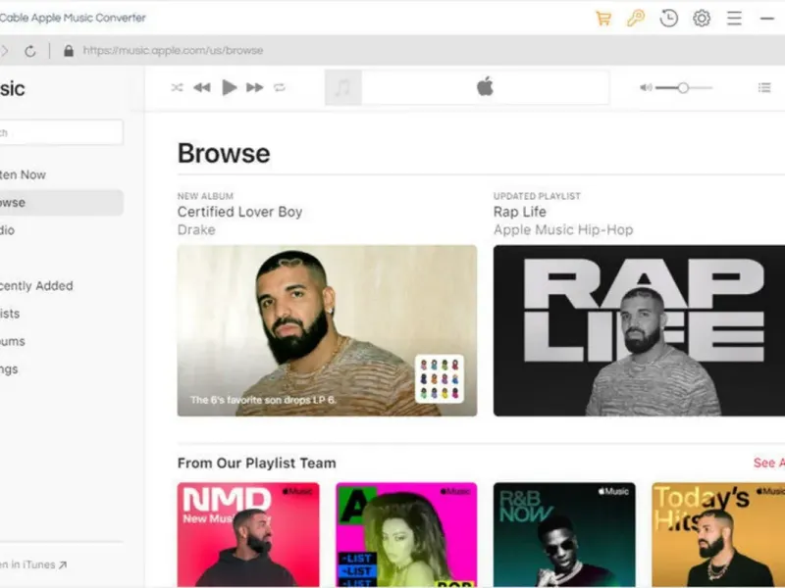
Task: Minimize the converter window
Action: 767,19
